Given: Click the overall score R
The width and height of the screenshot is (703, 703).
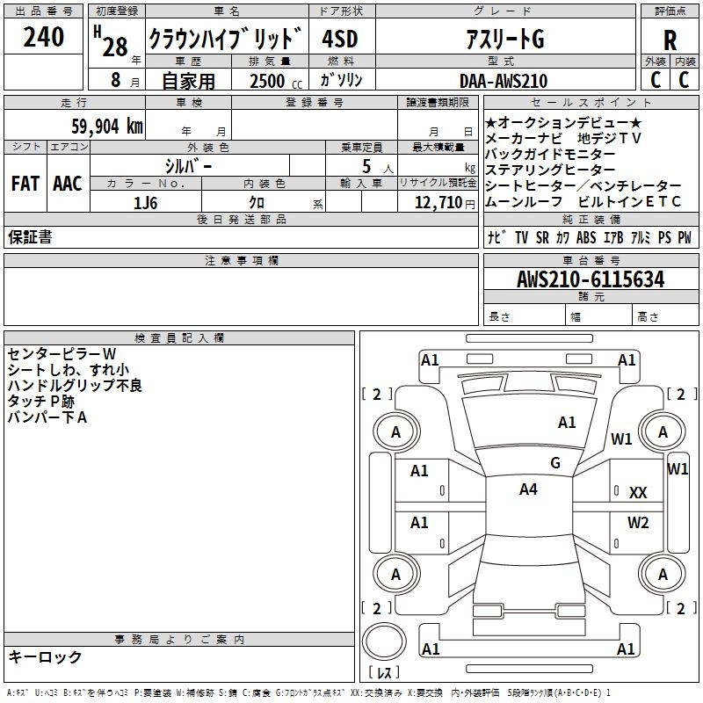Looking at the screenshot, I should 670,40.
